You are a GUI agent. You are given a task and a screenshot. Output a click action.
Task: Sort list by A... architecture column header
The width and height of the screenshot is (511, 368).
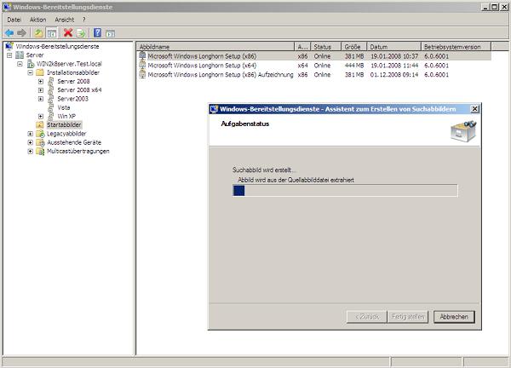[302, 47]
